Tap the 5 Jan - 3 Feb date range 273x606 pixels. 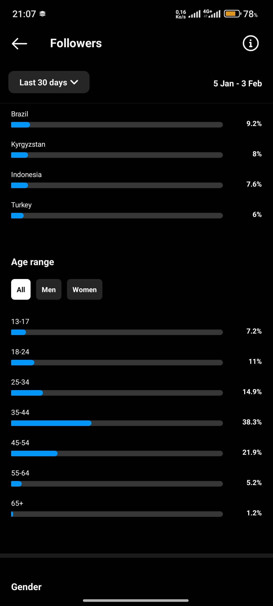pos(238,83)
